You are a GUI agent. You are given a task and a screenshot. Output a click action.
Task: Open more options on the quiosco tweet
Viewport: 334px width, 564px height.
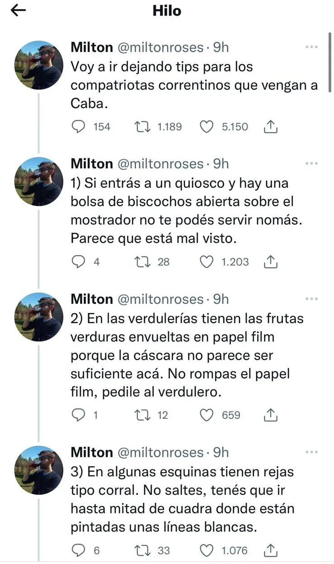coord(312,163)
